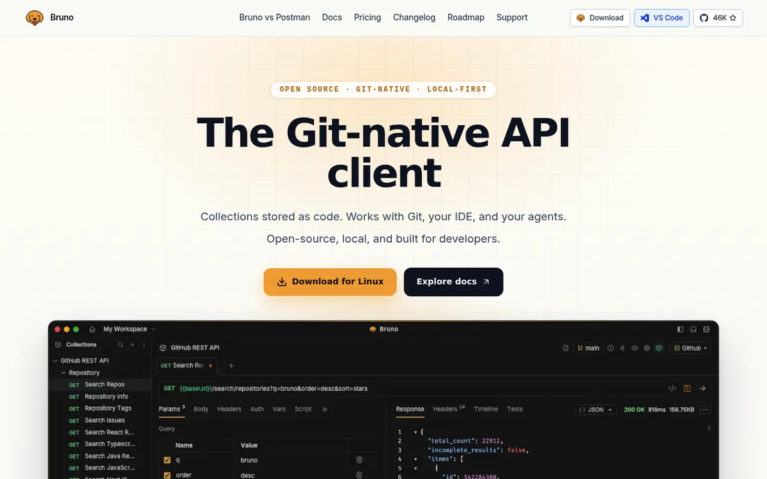Viewport: 767px width, 479px height.
Task: Show more request tabs with double chevron
Action: [x=325, y=409]
